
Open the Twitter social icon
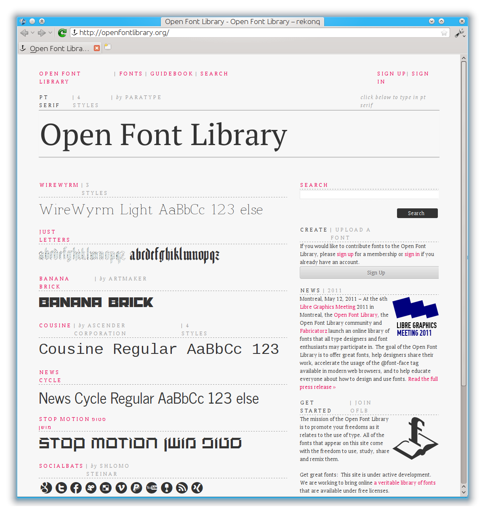(61, 488)
